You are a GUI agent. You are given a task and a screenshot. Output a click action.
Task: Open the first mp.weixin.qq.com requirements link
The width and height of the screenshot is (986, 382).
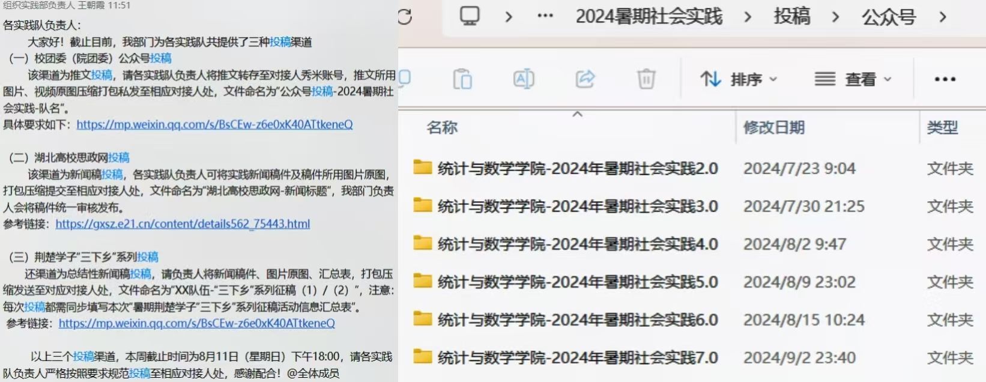[214, 124]
